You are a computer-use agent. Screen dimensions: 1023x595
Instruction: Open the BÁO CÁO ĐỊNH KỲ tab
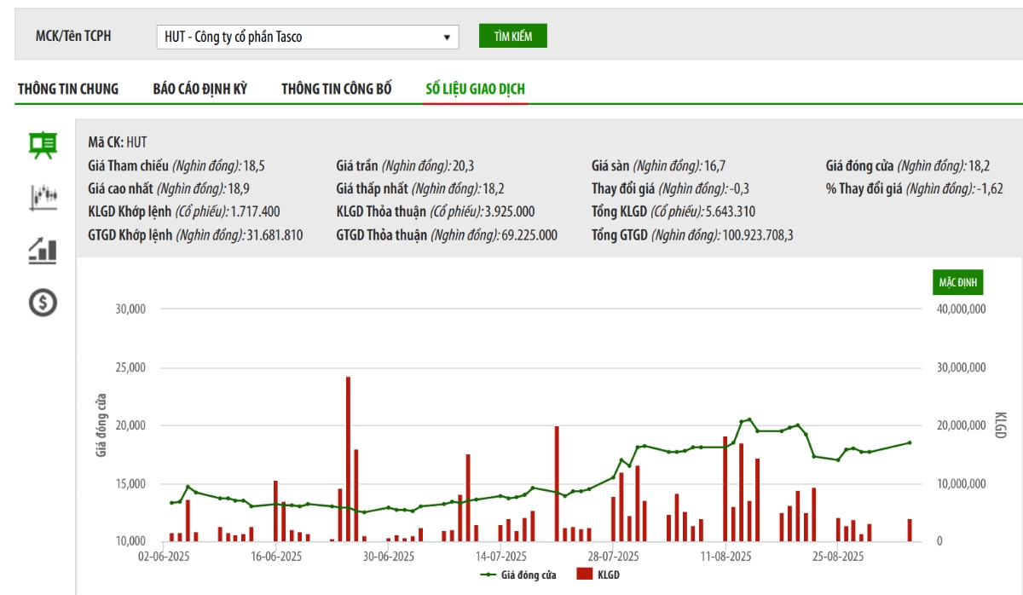200,89
